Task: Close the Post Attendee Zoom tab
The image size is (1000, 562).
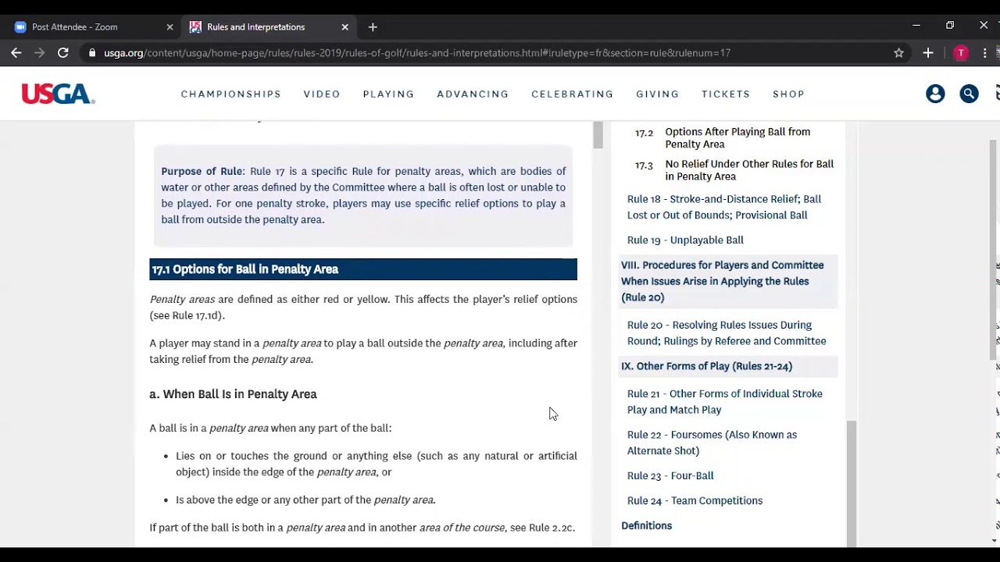Action: click(x=170, y=27)
